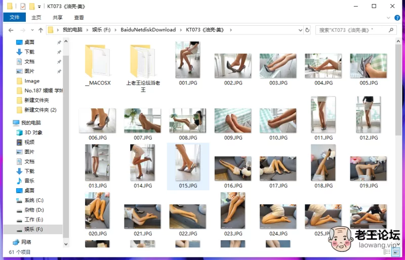Screen dimensions: 405x260
Task: Select the 008.JPG thumbnail
Action: tap(188, 120)
